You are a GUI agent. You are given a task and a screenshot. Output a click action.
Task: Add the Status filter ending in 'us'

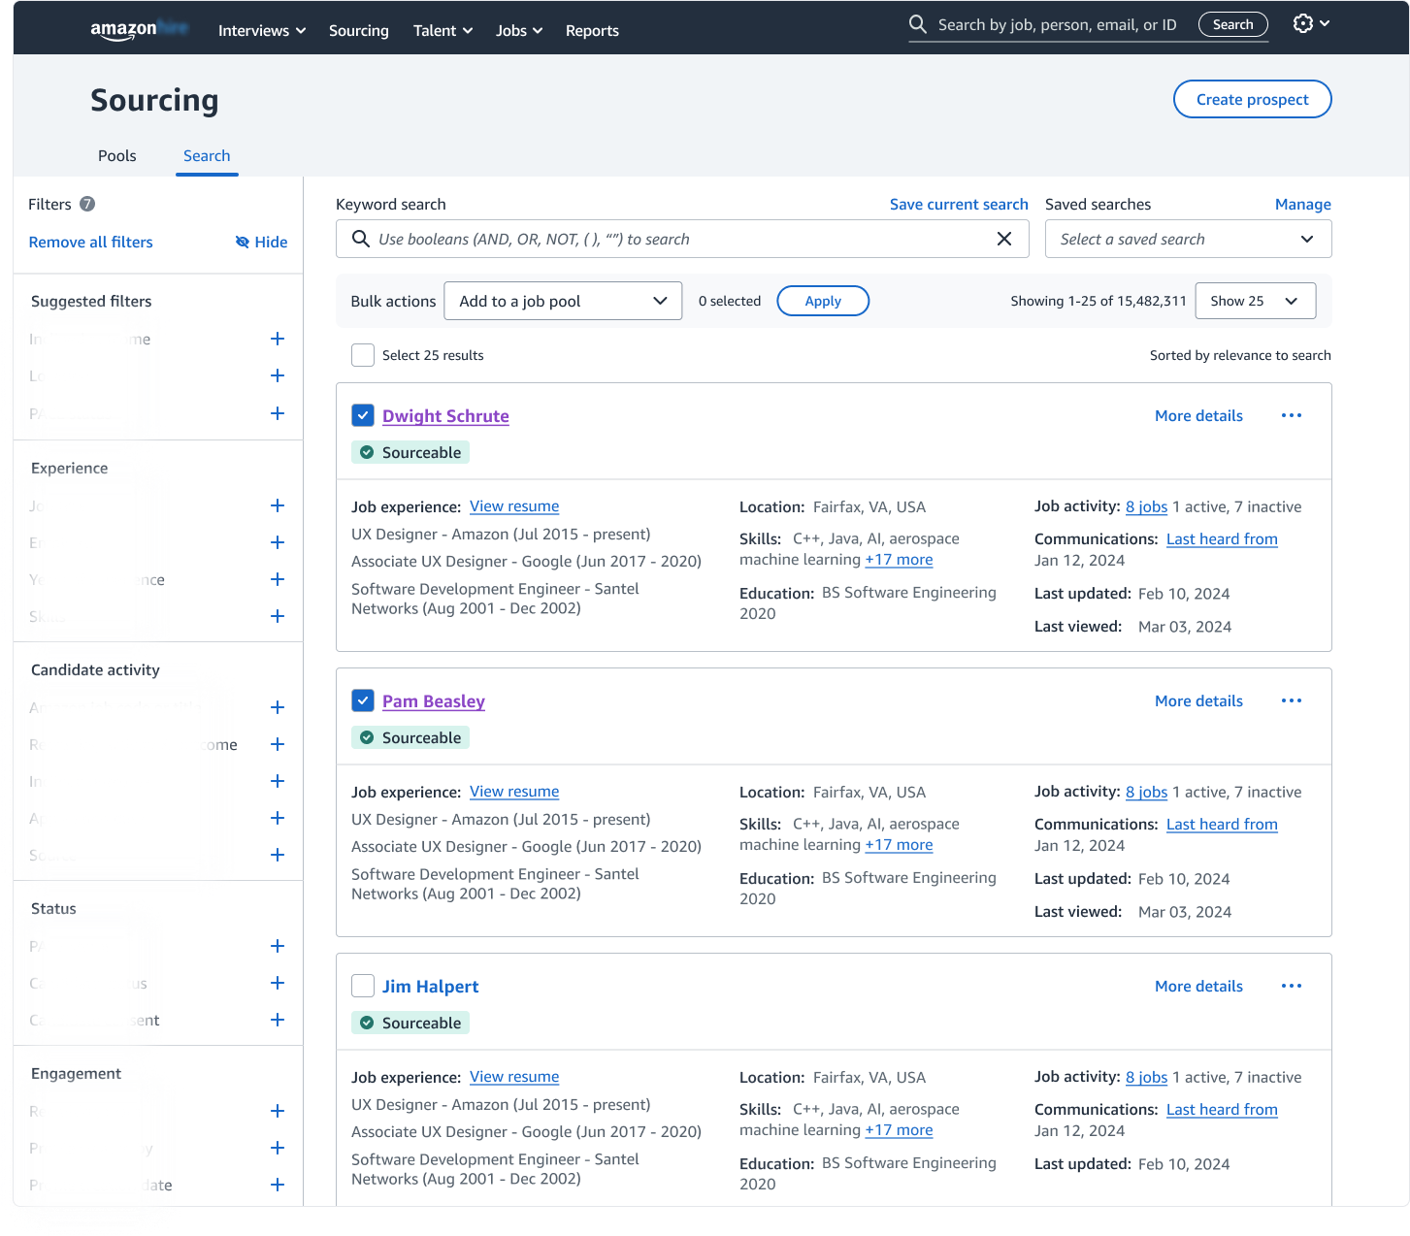[x=278, y=983]
